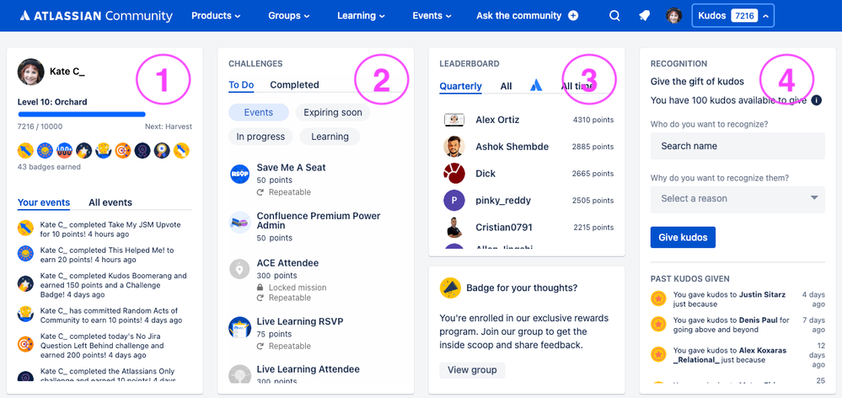Viewport: 842px width, 398px height.
Task: Click Alex Ortiz name on leaderboard
Action: [x=497, y=120]
